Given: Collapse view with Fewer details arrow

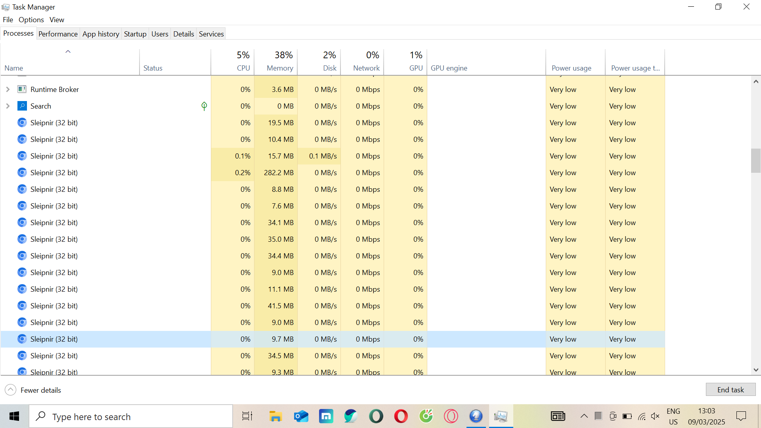Looking at the screenshot, I should coord(11,390).
